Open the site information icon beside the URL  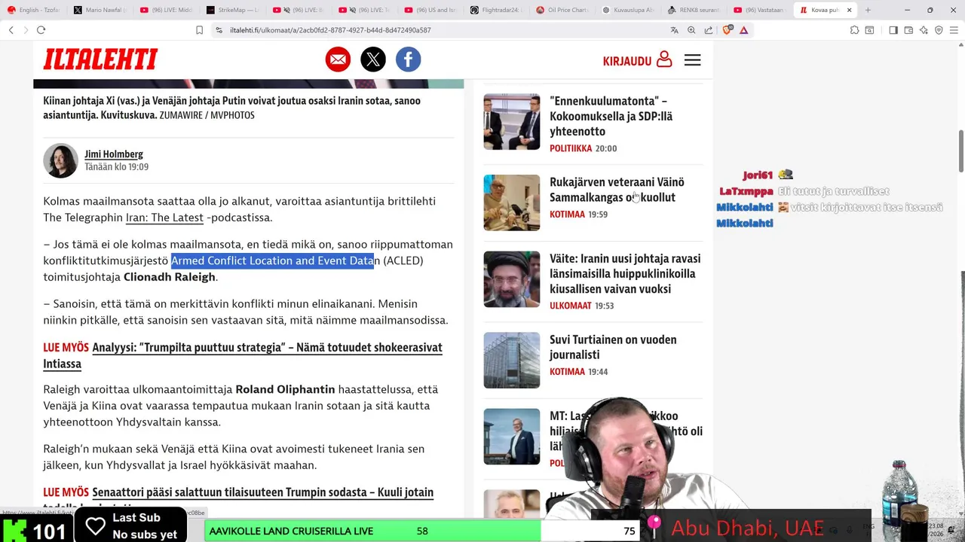click(x=219, y=30)
